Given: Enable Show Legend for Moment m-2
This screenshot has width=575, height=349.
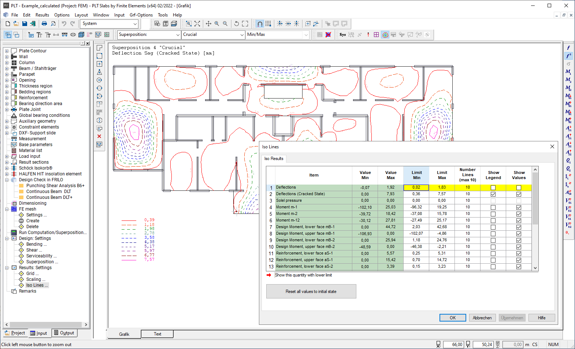Looking at the screenshot, I should point(493,214).
